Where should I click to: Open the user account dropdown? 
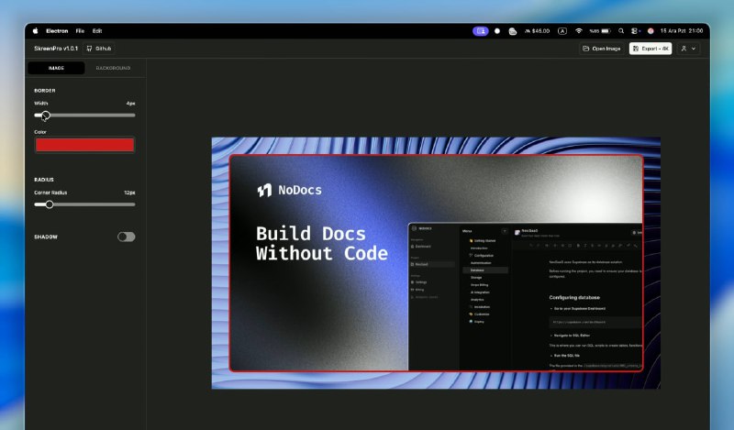pyautogui.click(x=688, y=49)
